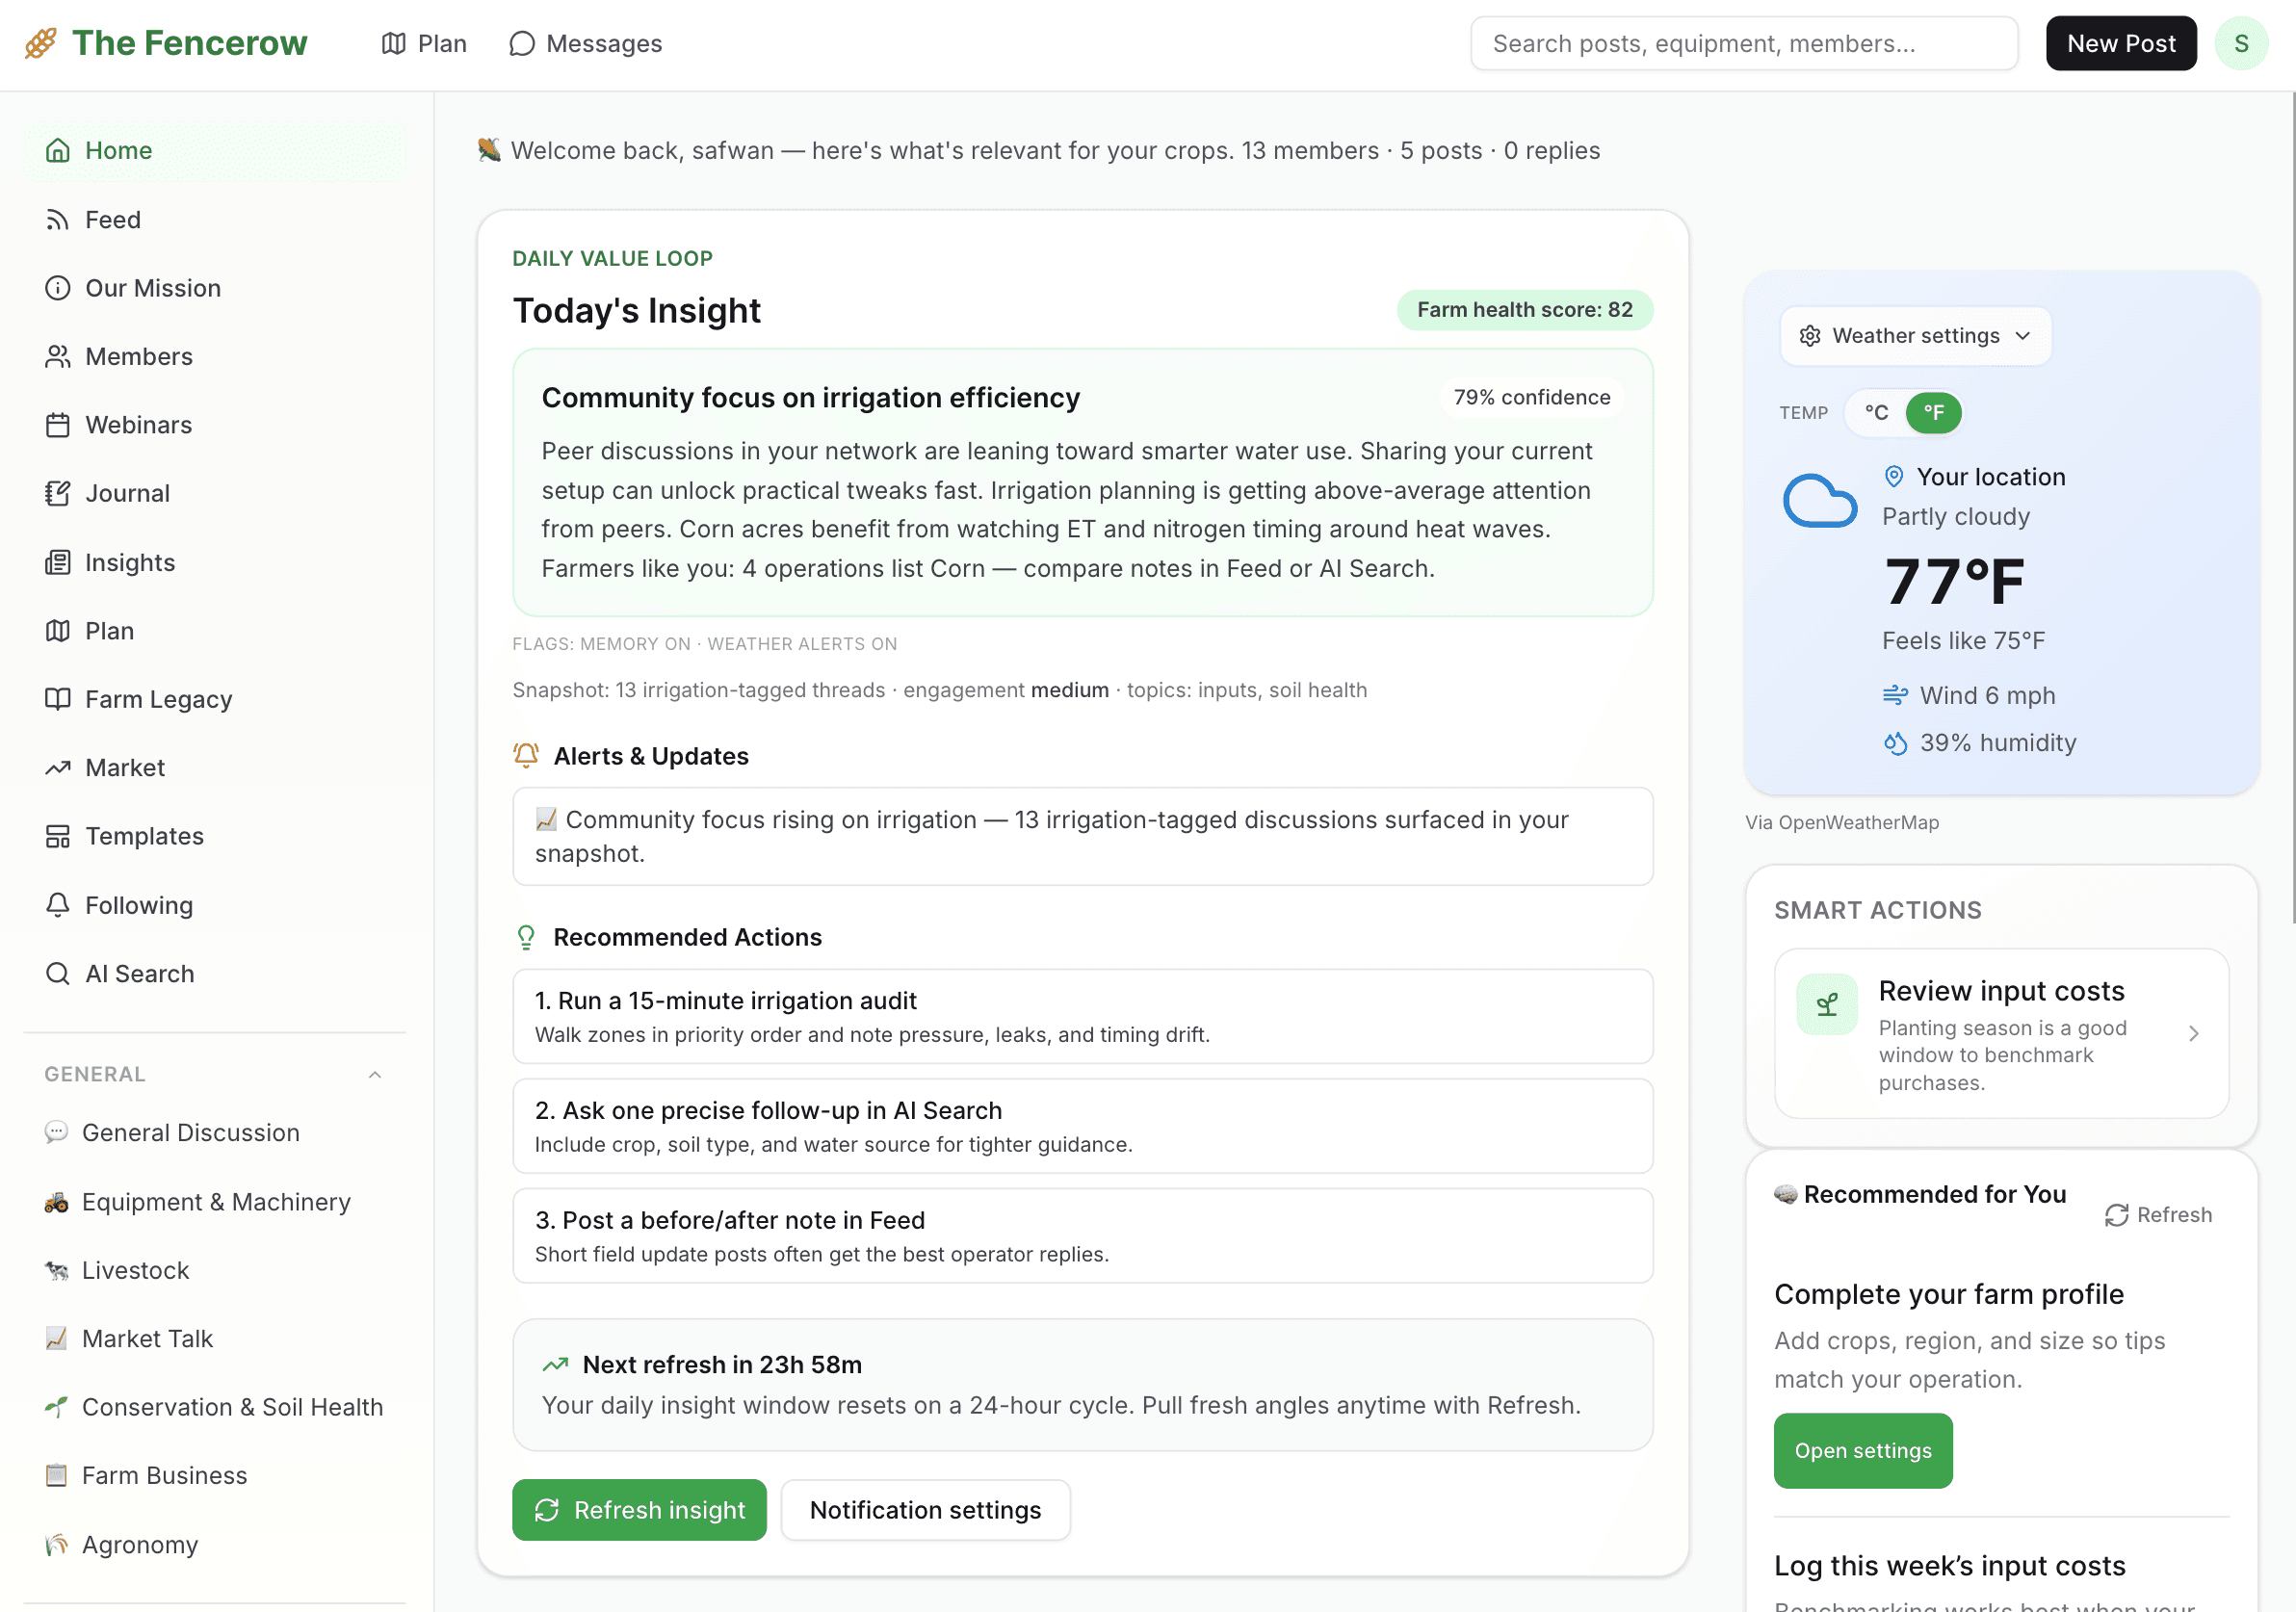Screen dimensions: 2296x1612
Task: Open Farm Business category
Action: pos(214,1476)
